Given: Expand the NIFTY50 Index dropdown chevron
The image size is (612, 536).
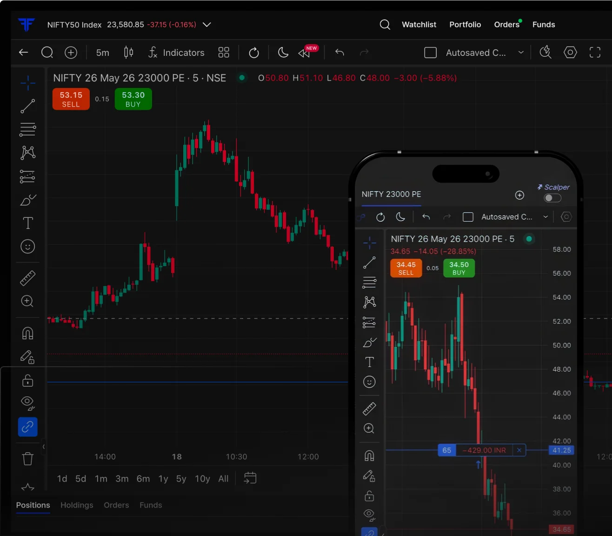Looking at the screenshot, I should (207, 25).
